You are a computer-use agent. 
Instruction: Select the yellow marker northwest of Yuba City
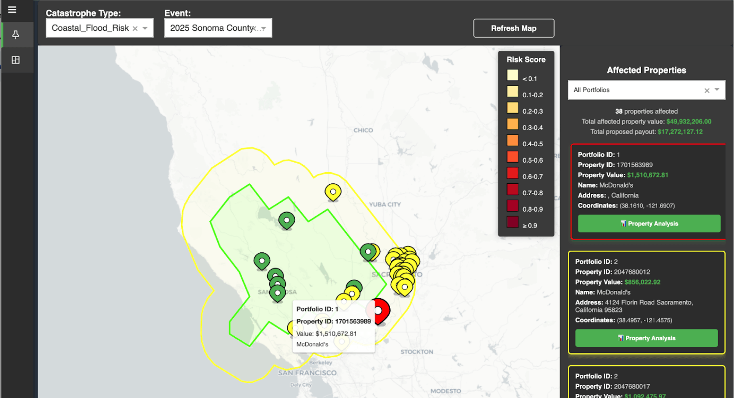333,192
